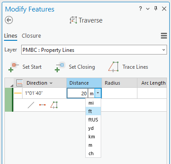Click the trace icon in the row toolbar

point(54,105)
